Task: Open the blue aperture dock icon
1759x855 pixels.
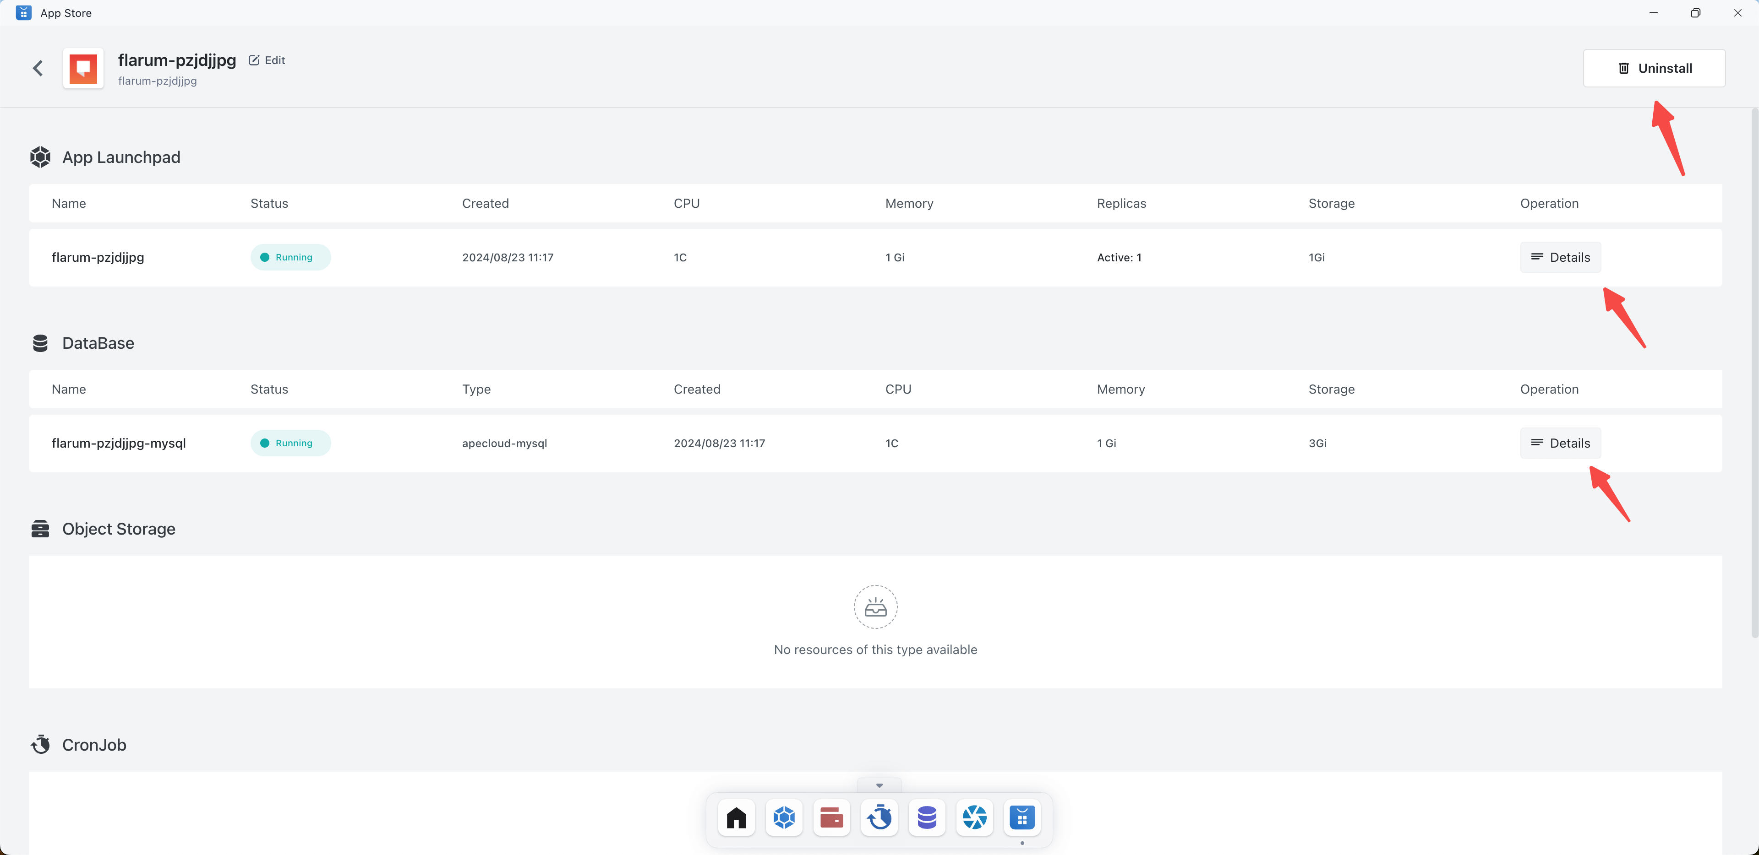Action: click(974, 817)
